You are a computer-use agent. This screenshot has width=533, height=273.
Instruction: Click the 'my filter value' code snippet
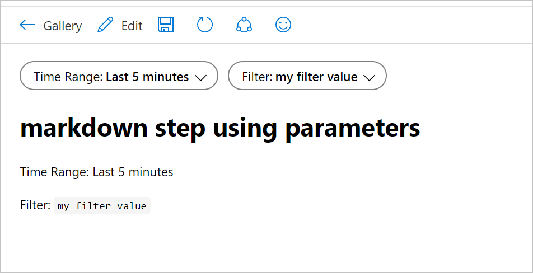[x=102, y=206]
